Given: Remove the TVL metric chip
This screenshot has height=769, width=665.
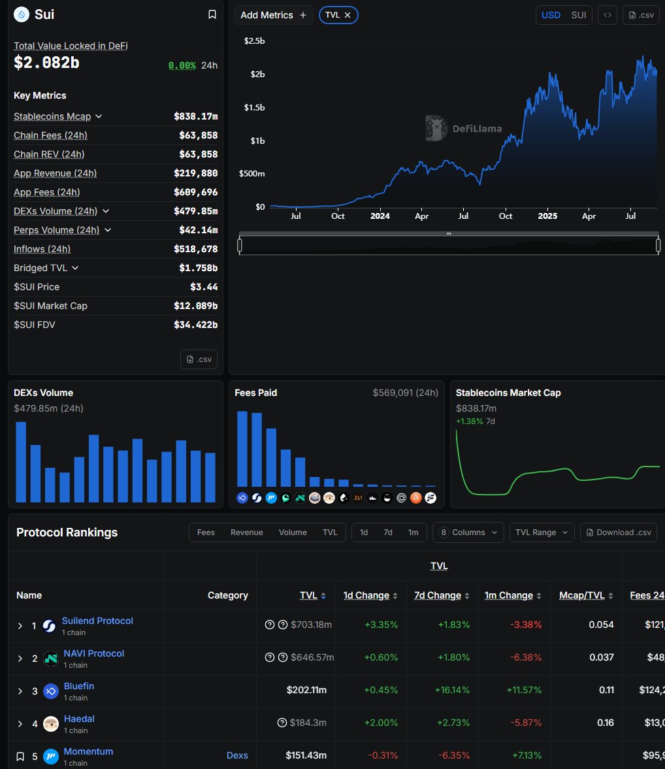Looking at the screenshot, I should coord(348,15).
